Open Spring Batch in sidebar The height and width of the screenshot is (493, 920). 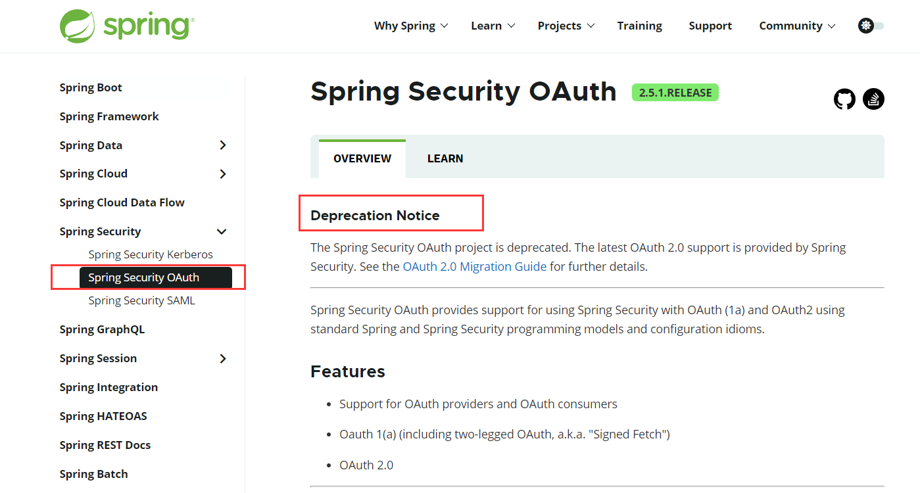click(x=93, y=474)
